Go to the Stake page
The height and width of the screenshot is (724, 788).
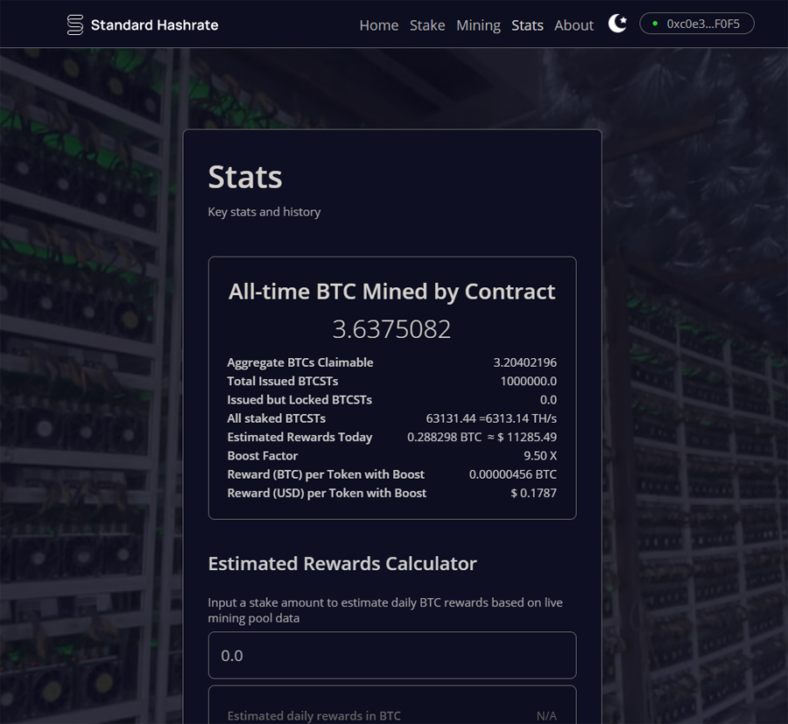coord(427,25)
